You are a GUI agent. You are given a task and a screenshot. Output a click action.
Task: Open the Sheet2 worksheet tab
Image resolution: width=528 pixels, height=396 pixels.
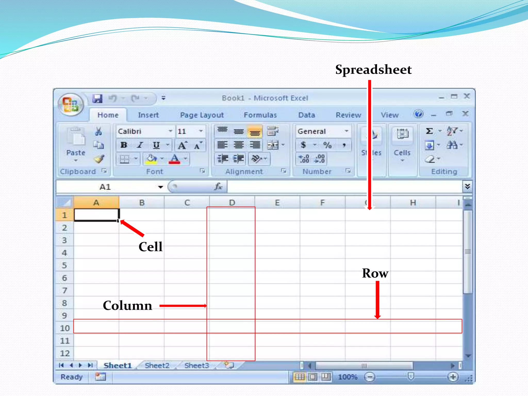pyautogui.click(x=157, y=365)
